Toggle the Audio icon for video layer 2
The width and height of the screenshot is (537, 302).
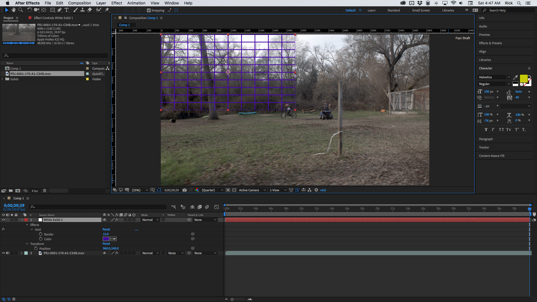[7, 253]
